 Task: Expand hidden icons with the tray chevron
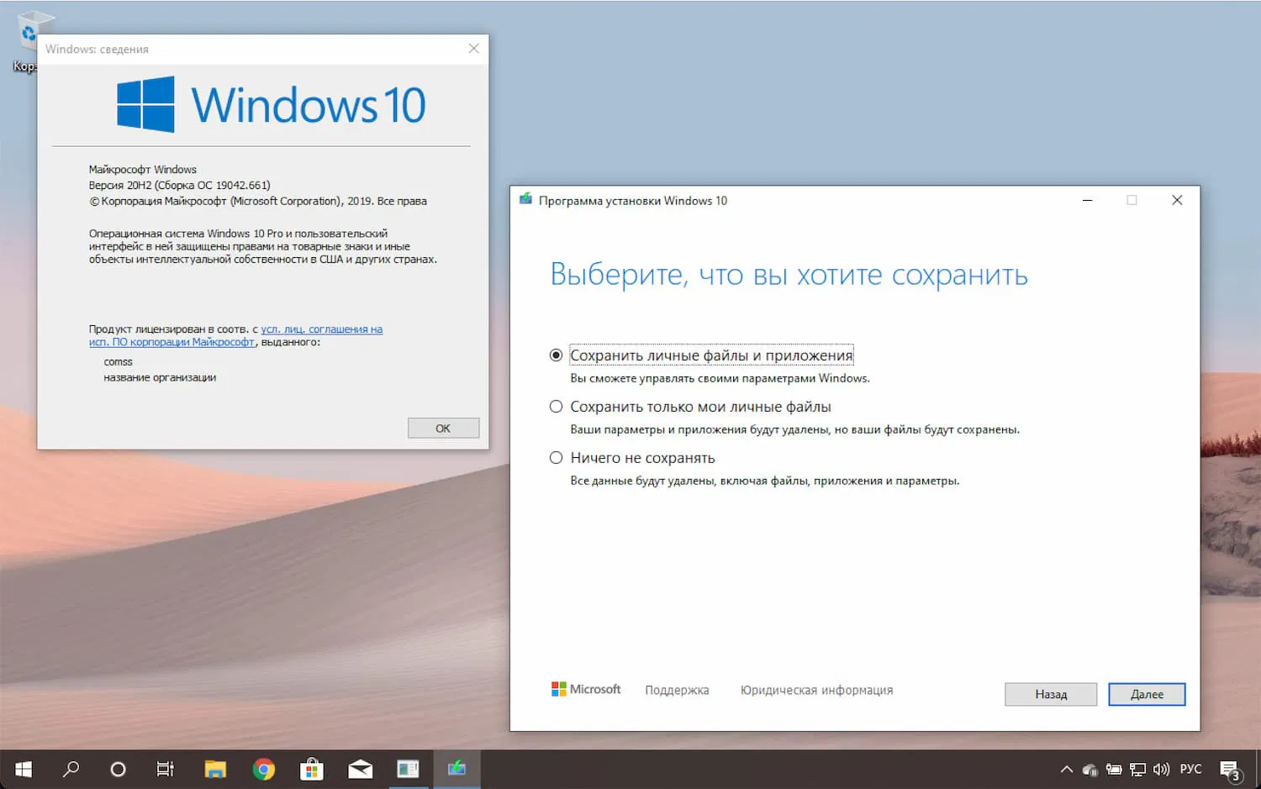click(x=1065, y=768)
